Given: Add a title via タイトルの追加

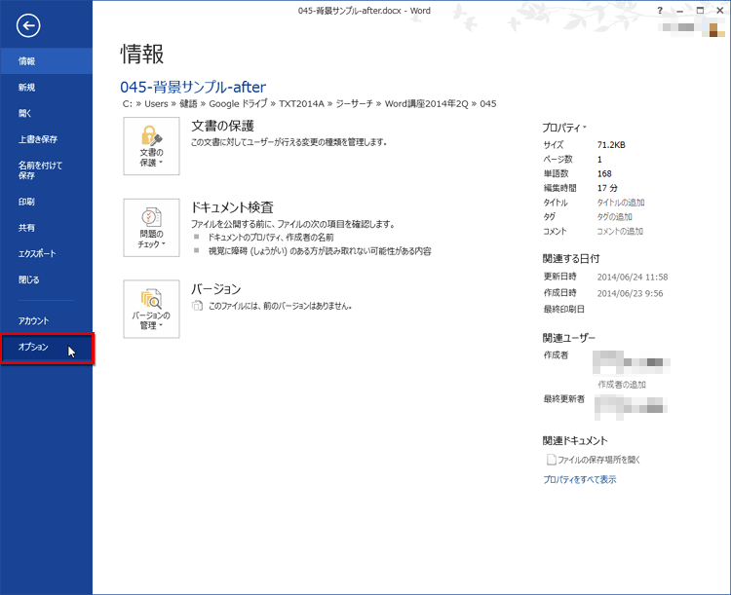Looking at the screenshot, I should click(621, 203).
